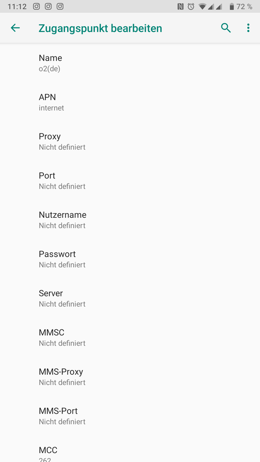Select the MMS-Proxy entry

130,376
